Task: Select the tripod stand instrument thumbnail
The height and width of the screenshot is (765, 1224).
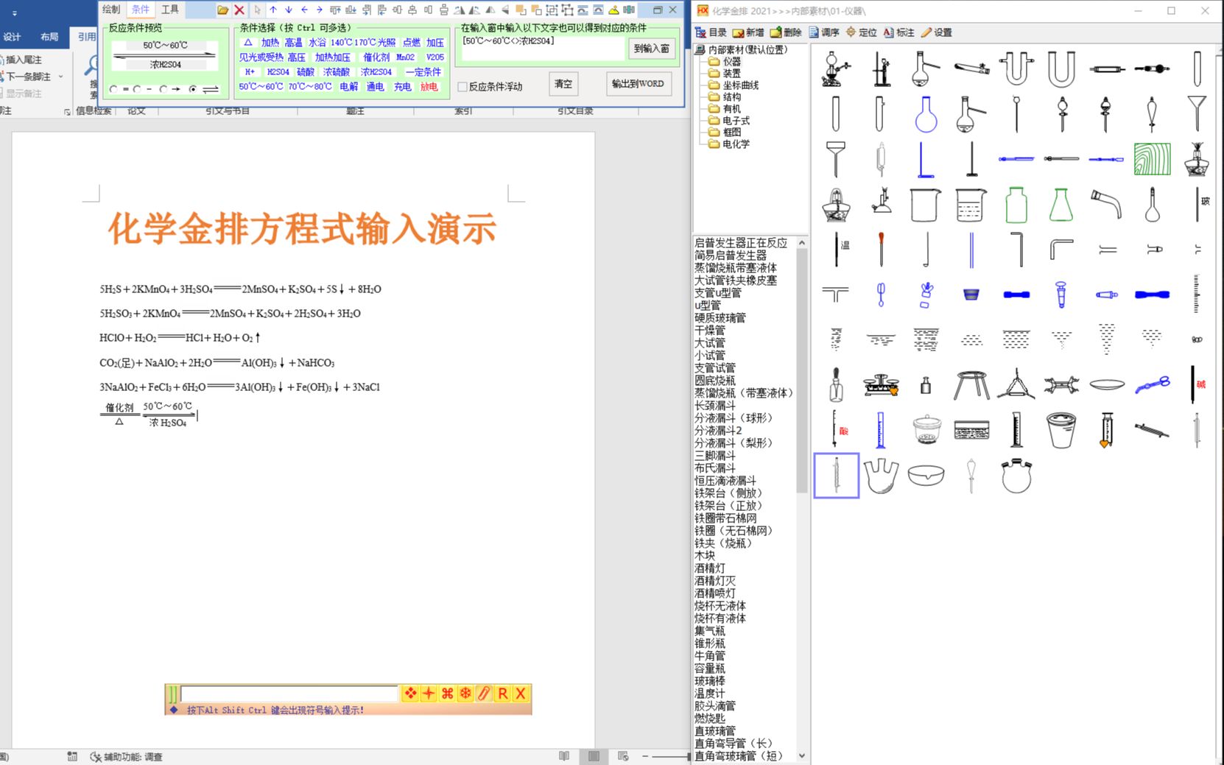Action: pos(971,385)
